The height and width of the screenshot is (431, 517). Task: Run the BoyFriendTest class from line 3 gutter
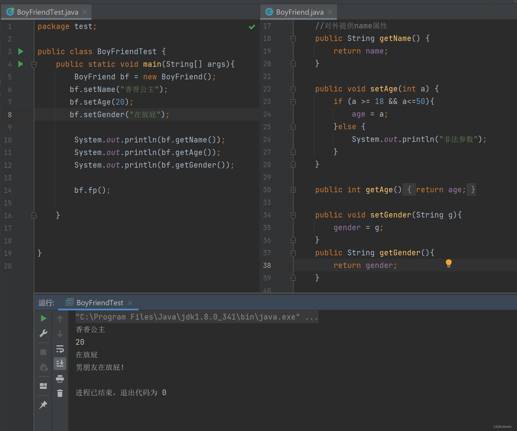coord(21,52)
